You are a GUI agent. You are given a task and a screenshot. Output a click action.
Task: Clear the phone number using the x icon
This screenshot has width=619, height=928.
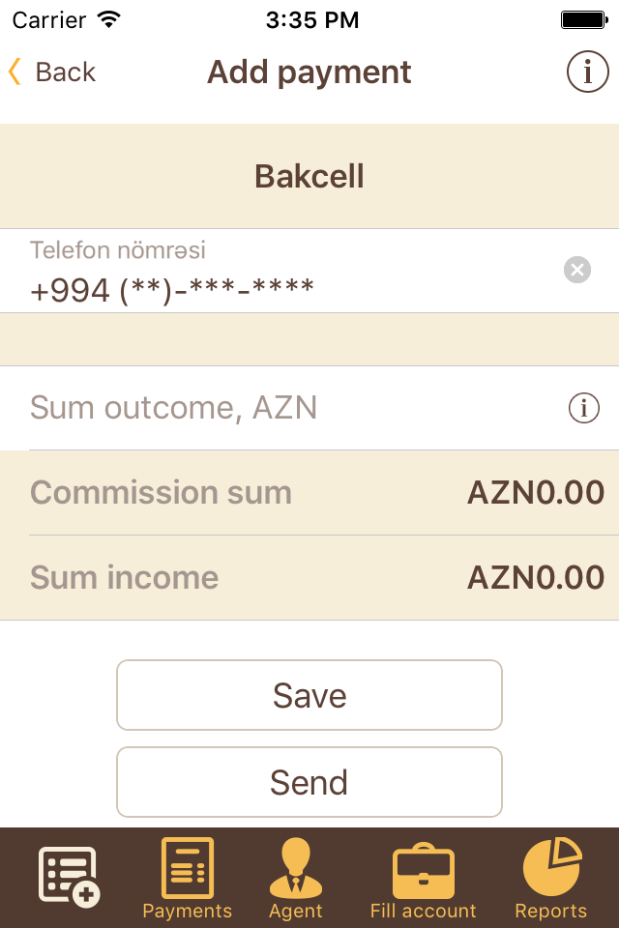[576, 270]
